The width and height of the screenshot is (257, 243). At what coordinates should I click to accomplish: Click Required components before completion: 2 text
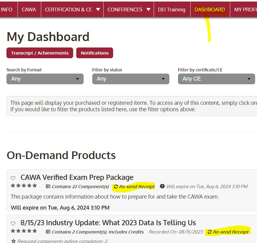coord(62,241)
